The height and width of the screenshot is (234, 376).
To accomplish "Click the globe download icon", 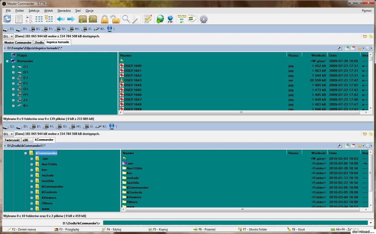I will [x=160, y=19].
